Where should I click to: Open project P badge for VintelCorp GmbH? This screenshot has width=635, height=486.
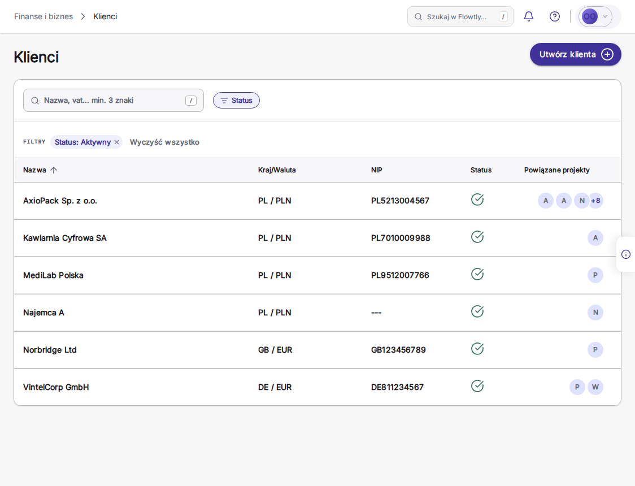(x=577, y=387)
